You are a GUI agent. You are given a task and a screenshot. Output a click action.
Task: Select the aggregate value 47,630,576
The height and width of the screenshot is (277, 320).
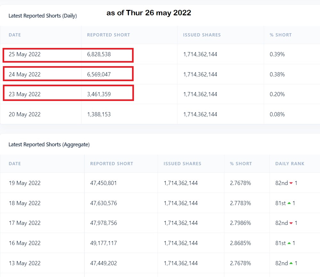(x=104, y=203)
